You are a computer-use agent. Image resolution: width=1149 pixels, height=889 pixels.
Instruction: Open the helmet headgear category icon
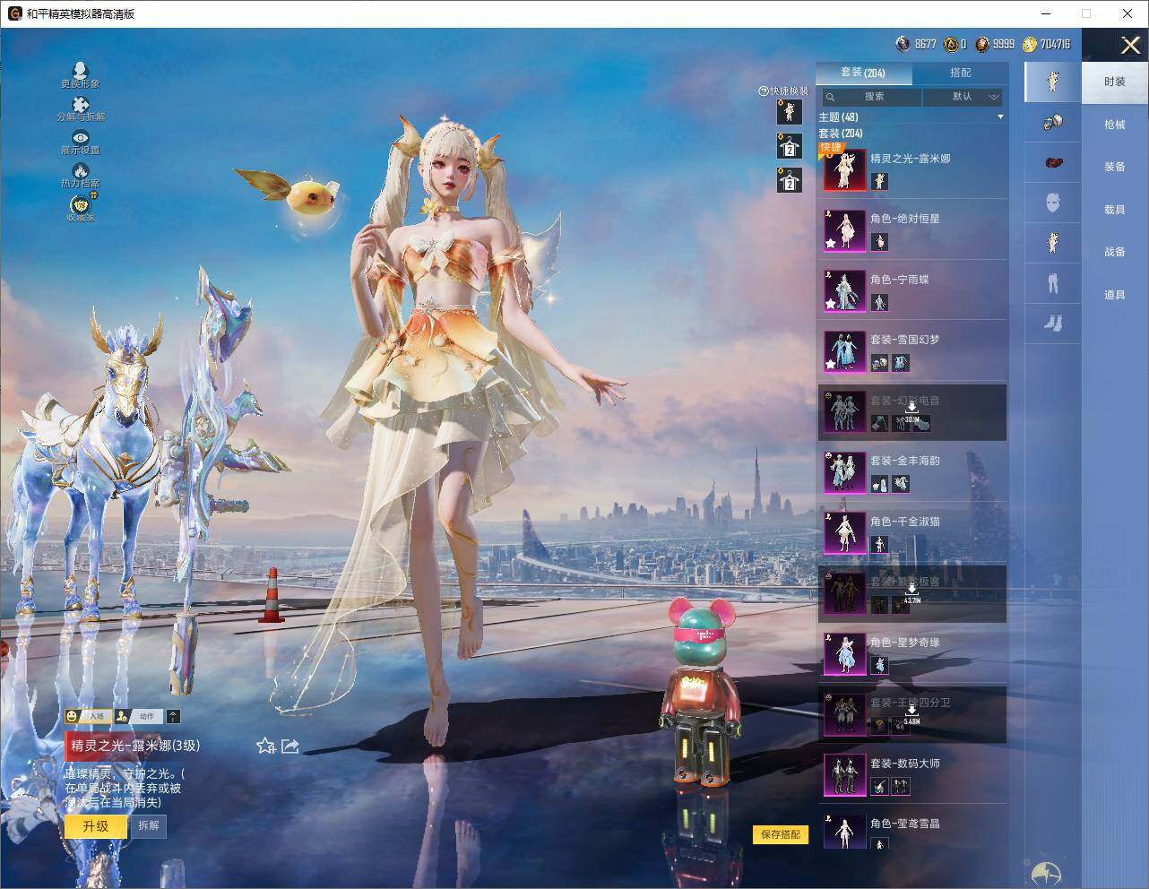(1053, 123)
